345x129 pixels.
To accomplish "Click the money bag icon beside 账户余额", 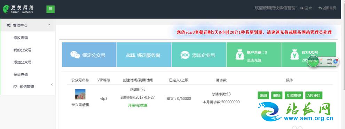I will 240,55.
